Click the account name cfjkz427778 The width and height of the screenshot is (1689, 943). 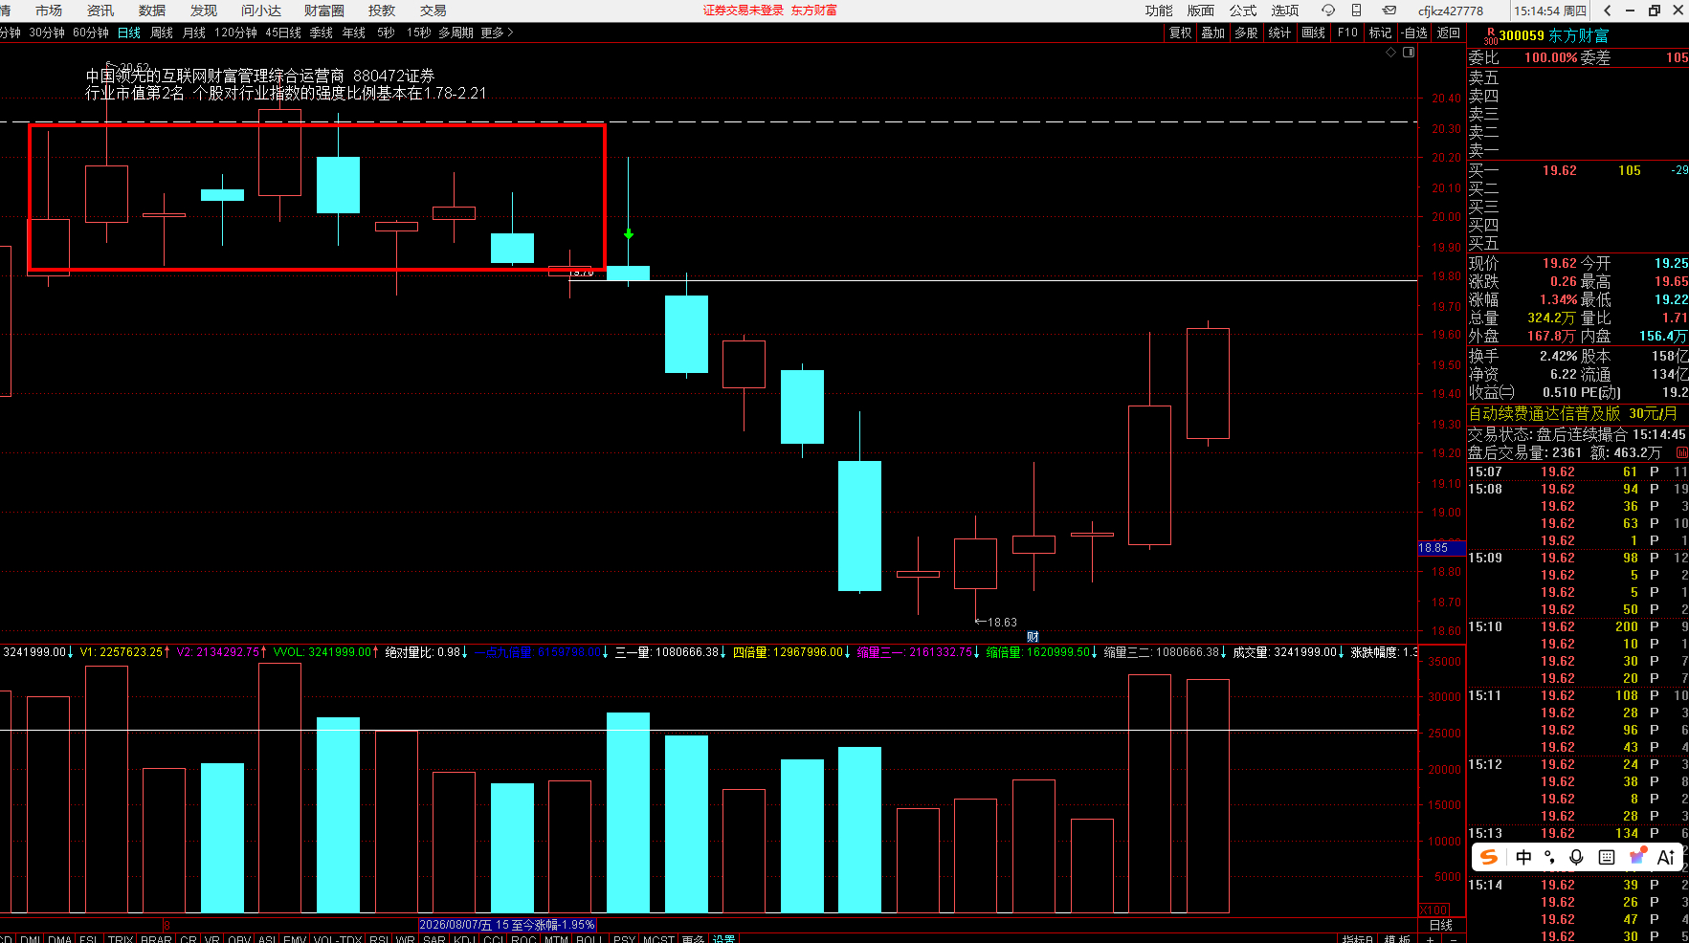(1451, 11)
